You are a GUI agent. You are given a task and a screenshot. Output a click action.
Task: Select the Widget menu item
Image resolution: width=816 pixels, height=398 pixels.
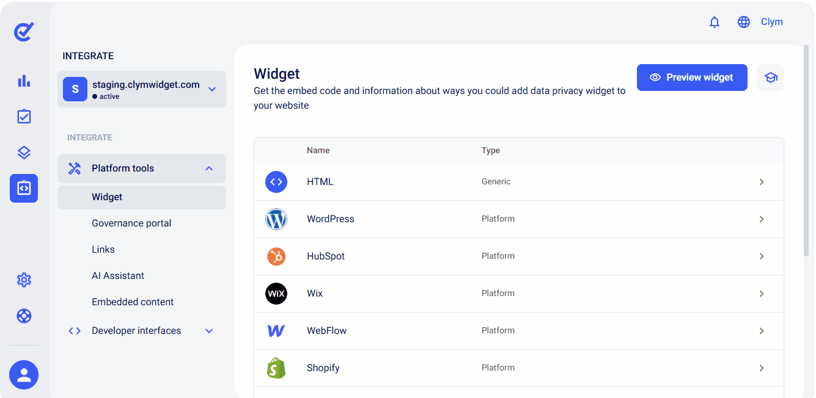pos(142,197)
